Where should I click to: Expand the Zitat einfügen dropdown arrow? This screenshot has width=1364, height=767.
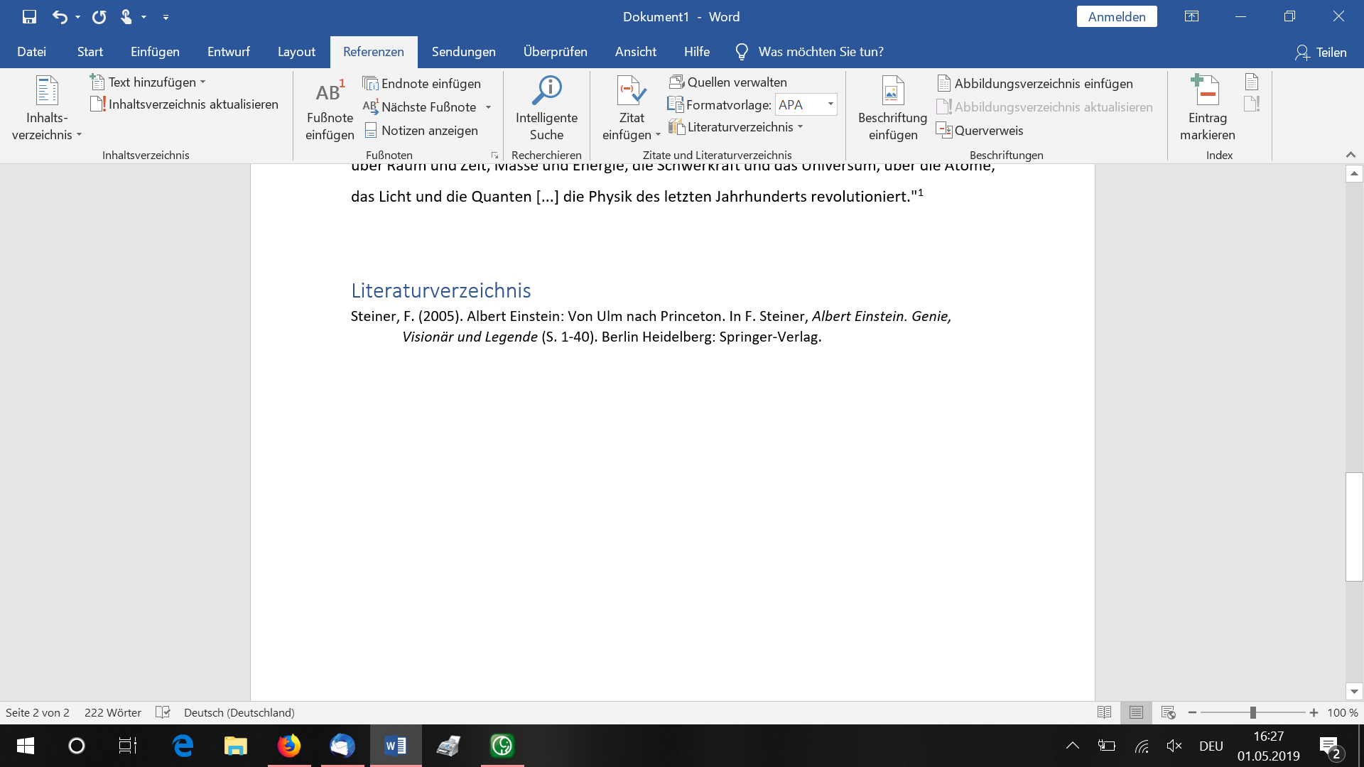tap(656, 137)
